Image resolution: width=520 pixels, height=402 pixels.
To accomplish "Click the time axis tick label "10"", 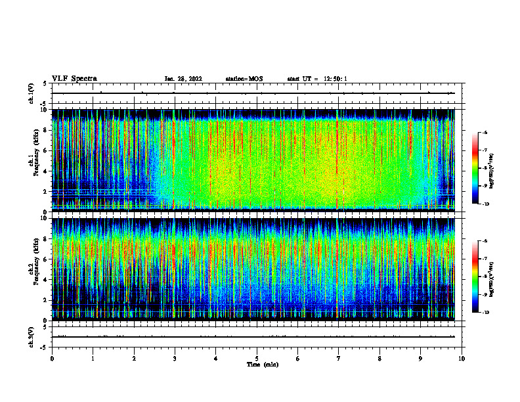I will pos(462,359).
